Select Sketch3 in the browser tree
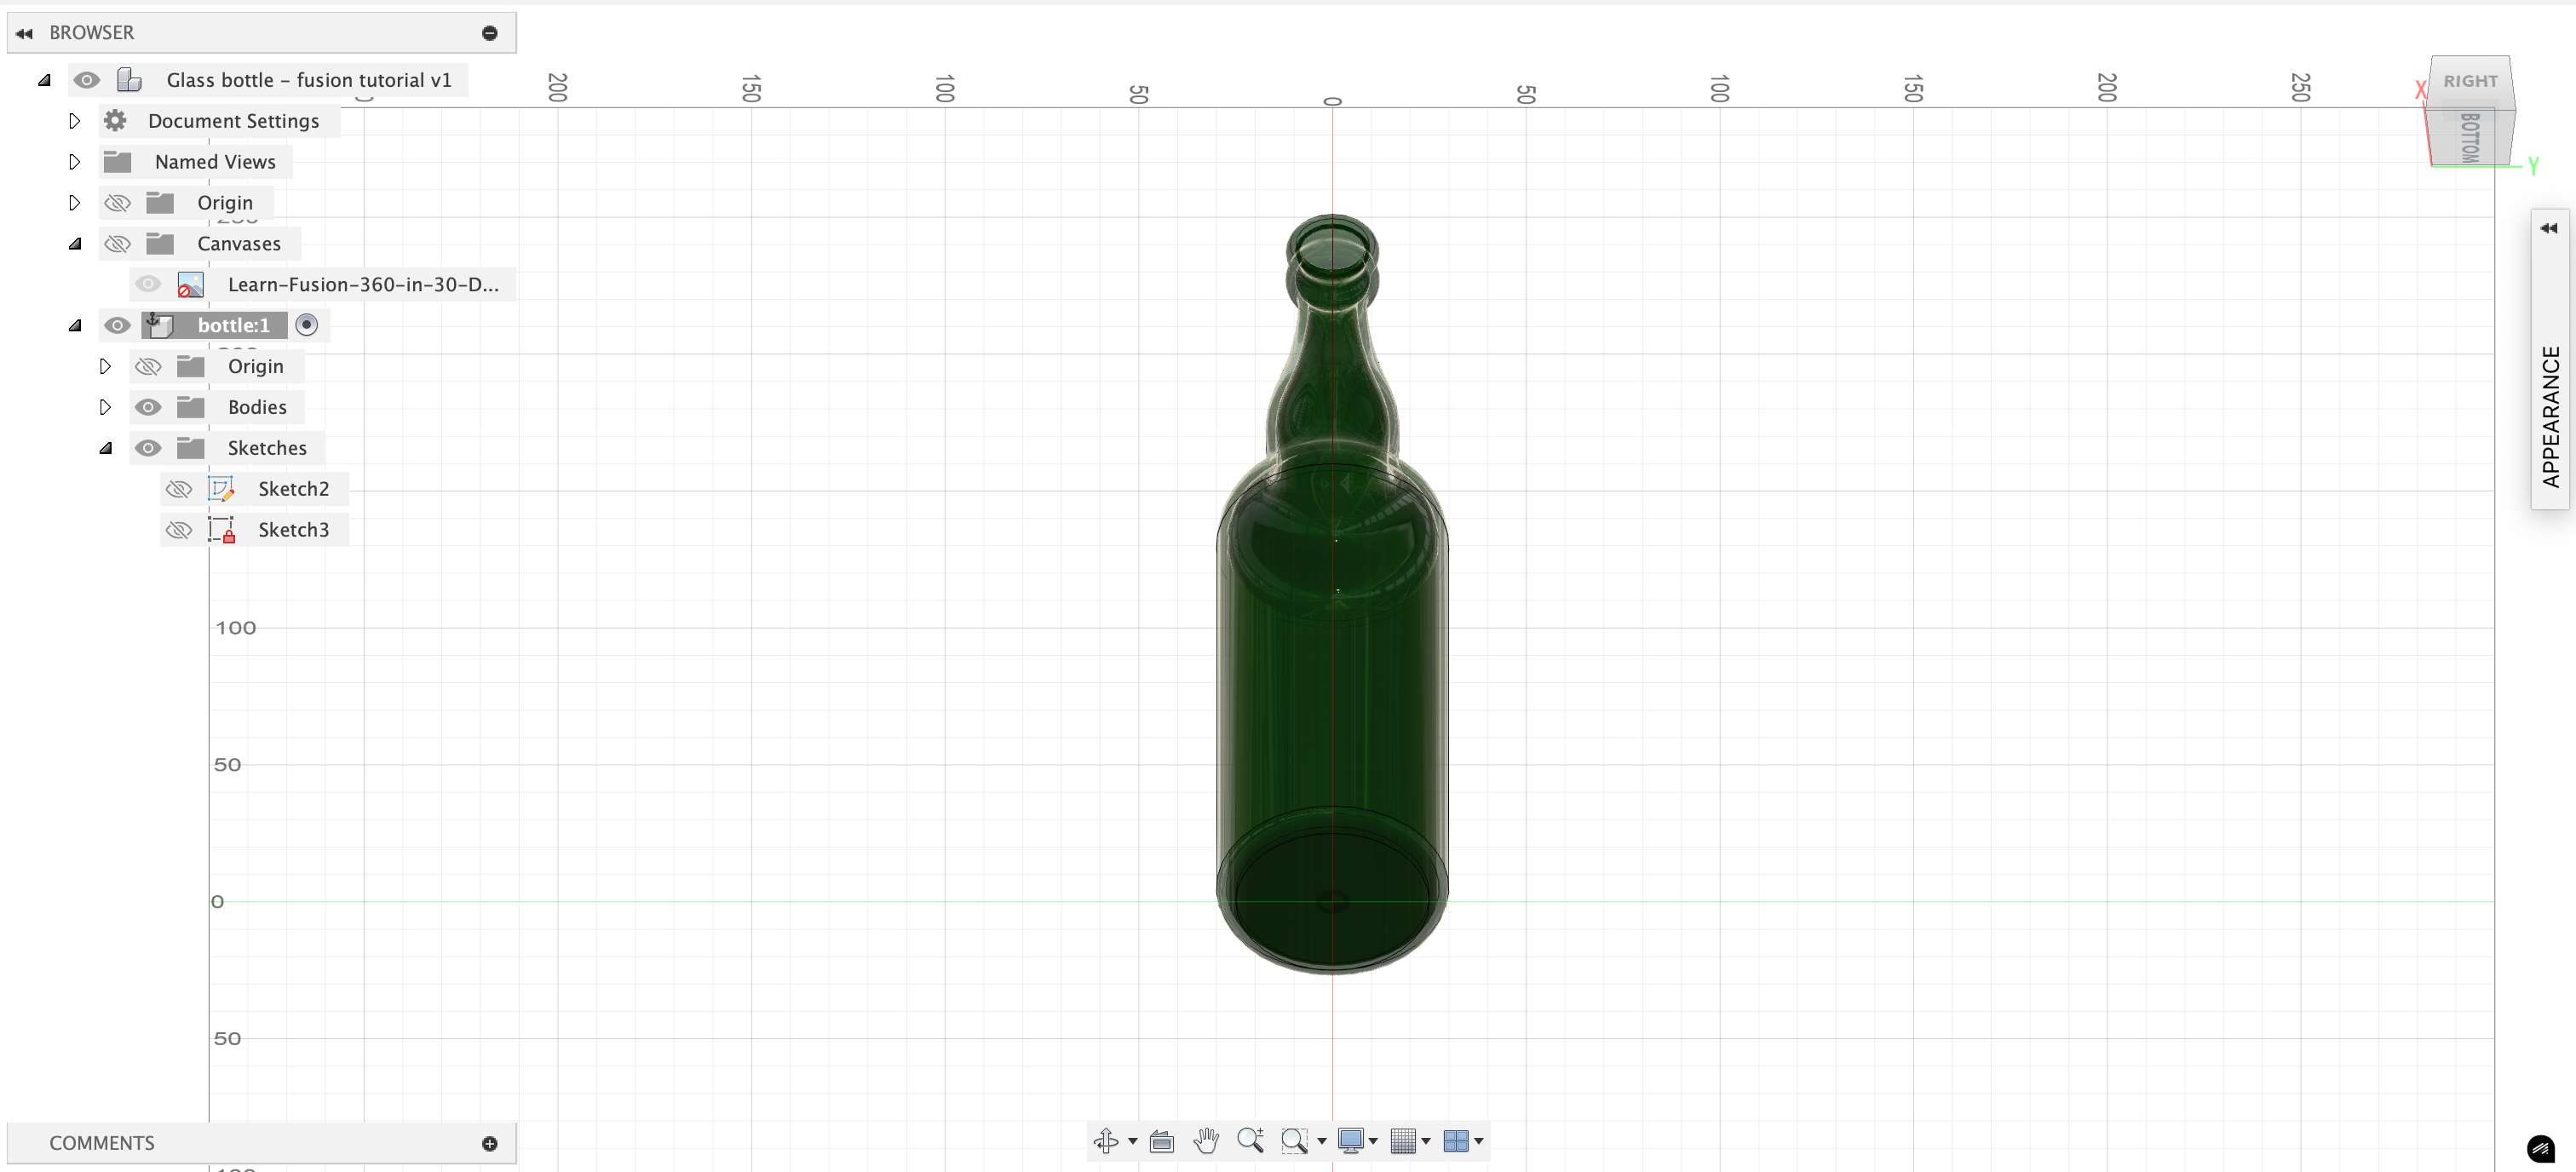2576x1172 pixels. point(293,530)
